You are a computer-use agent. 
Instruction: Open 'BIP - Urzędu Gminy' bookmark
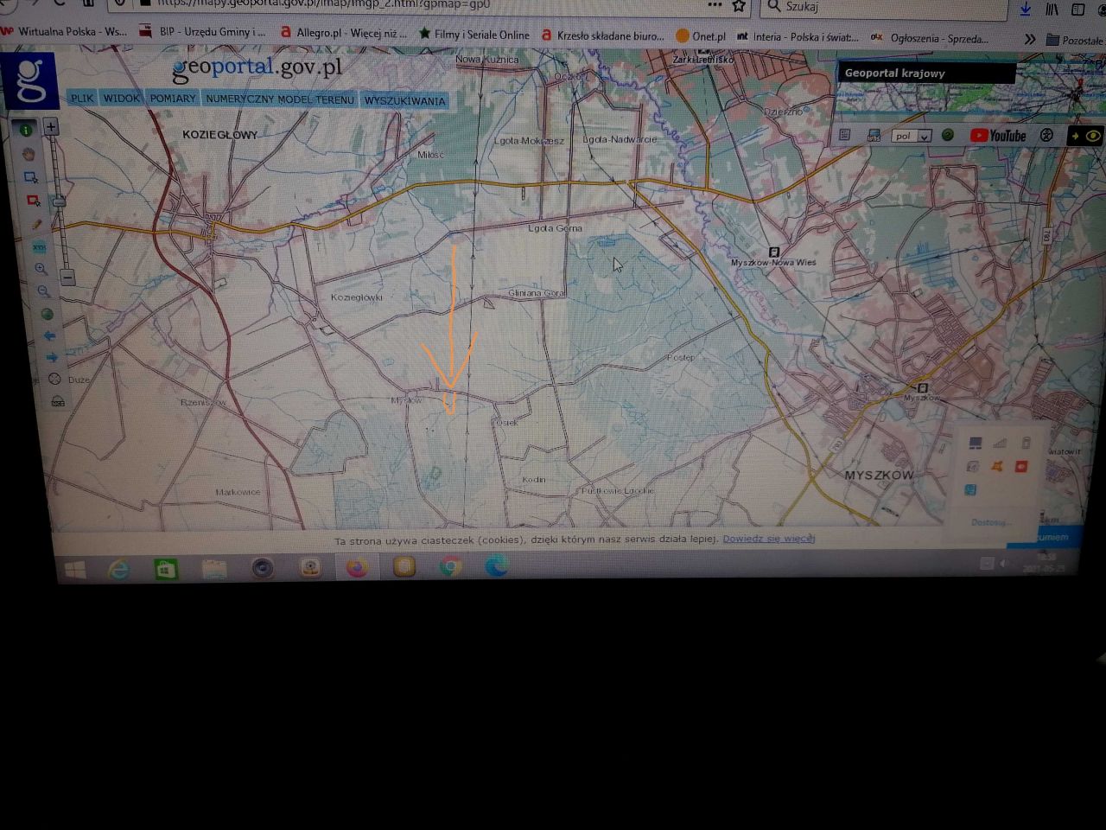204,32
